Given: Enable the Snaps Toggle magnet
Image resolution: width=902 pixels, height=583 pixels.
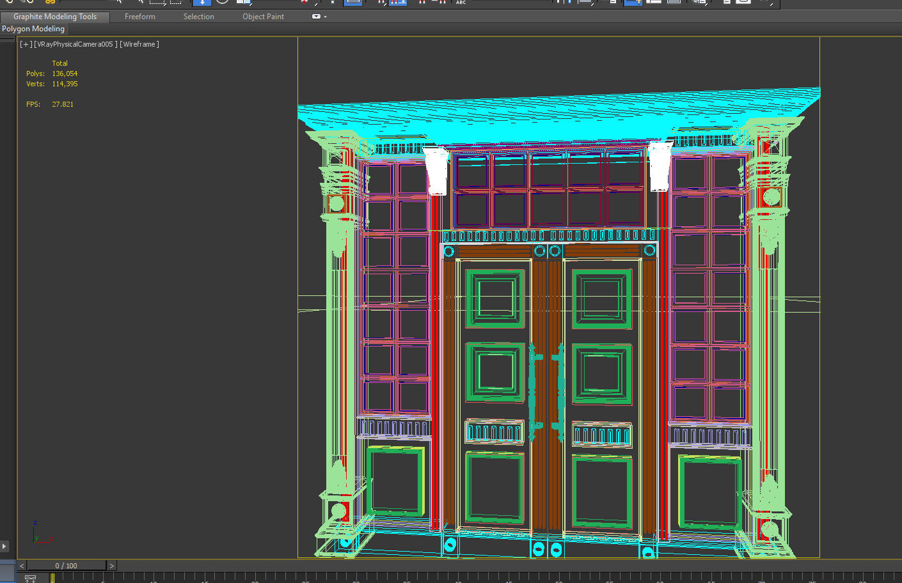Looking at the screenshot, I should point(382,3).
